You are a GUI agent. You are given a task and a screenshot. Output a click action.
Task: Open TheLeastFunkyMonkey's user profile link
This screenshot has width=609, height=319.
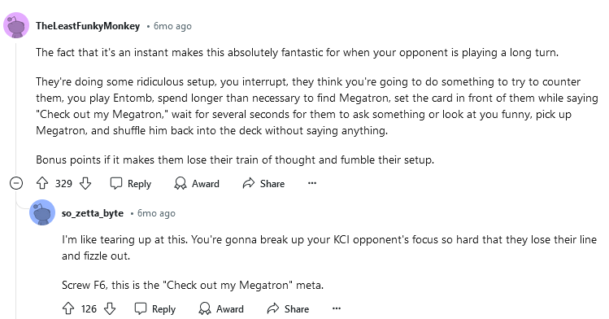(88, 26)
